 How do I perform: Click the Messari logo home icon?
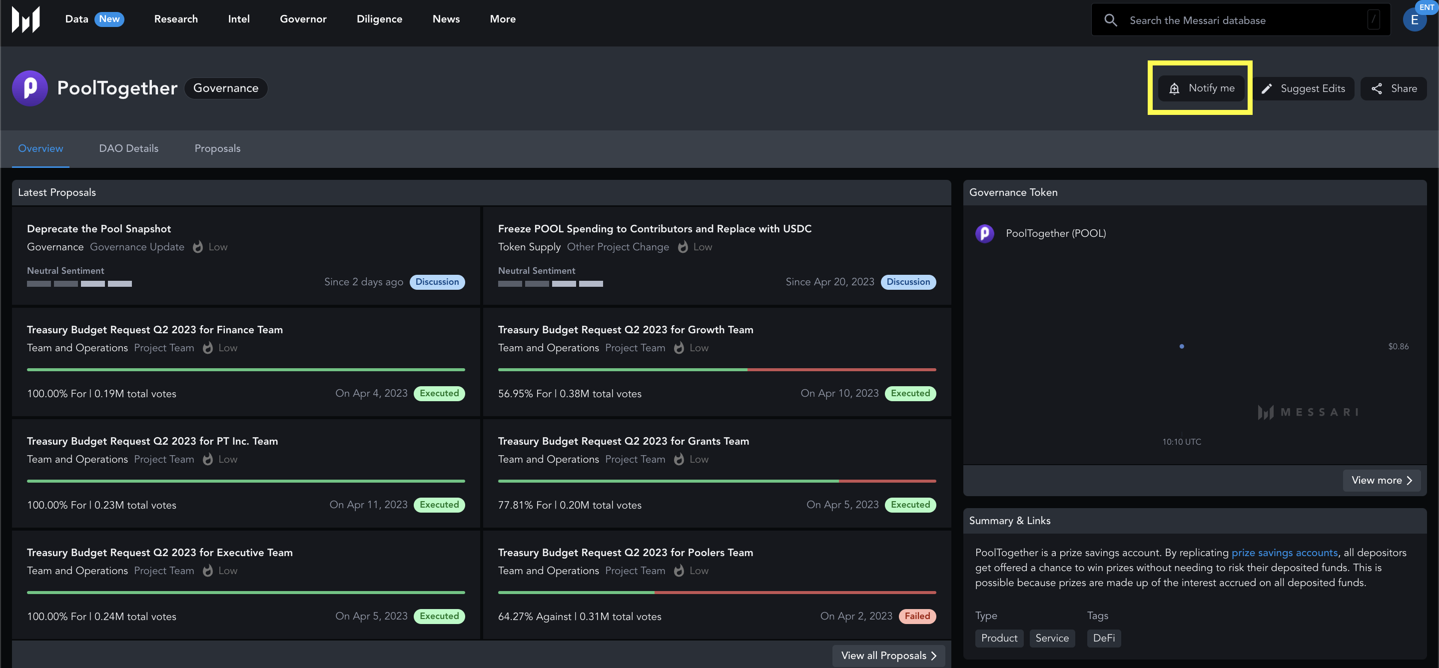[x=25, y=19]
